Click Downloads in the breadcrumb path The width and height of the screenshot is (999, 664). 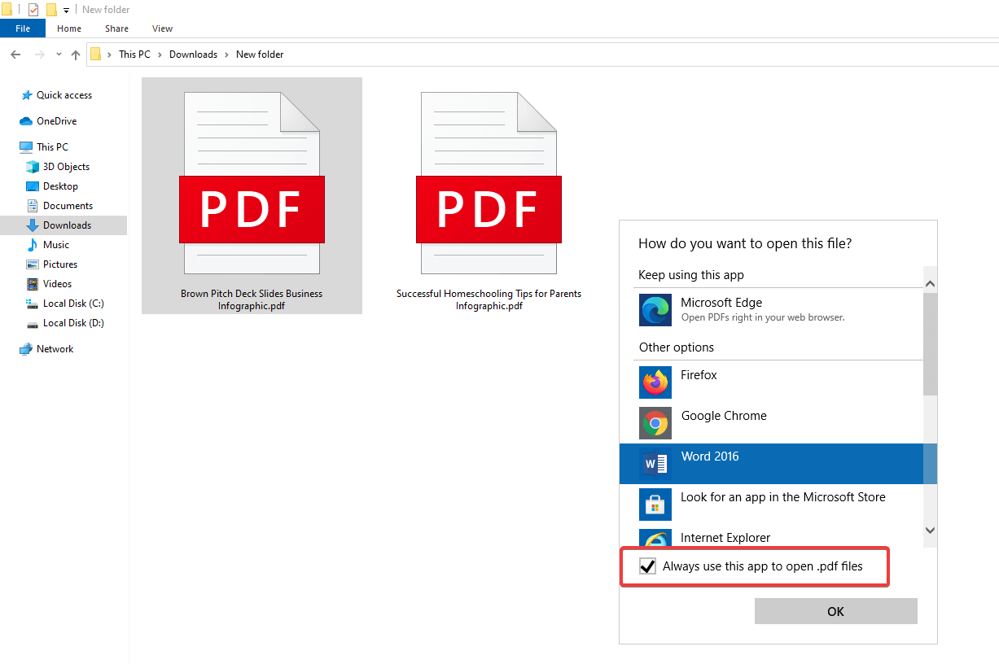(193, 55)
